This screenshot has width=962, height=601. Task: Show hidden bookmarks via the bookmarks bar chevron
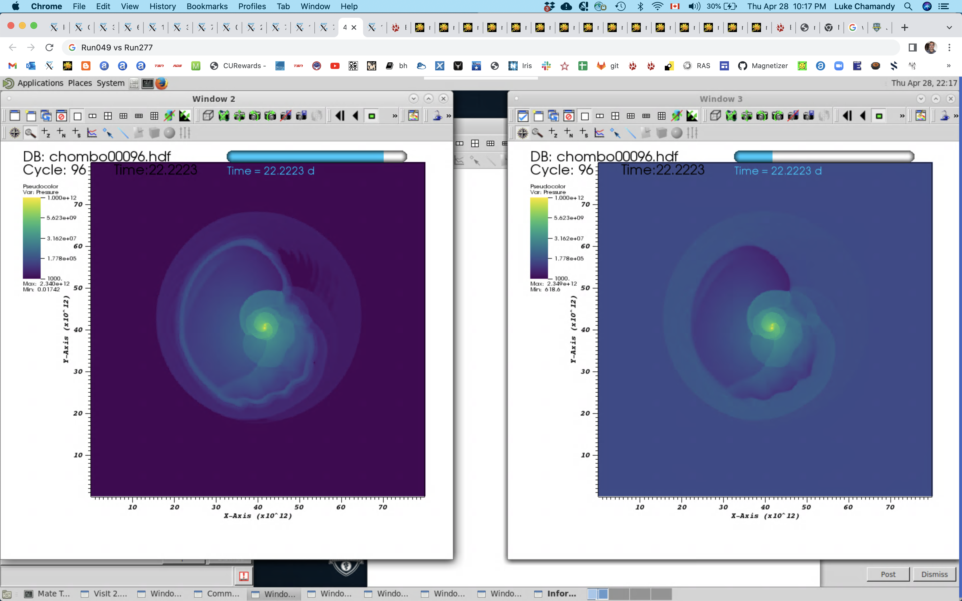[949, 66]
